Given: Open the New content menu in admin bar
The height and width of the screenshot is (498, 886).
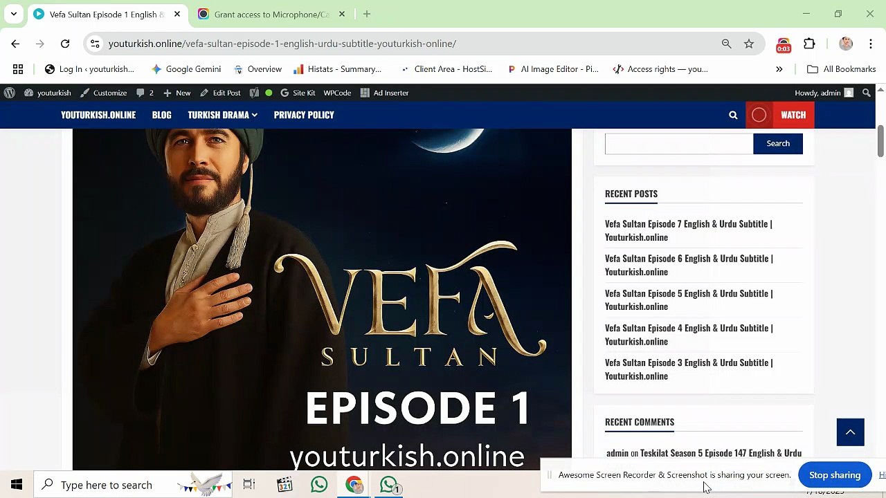Looking at the screenshot, I should click(177, 93).
